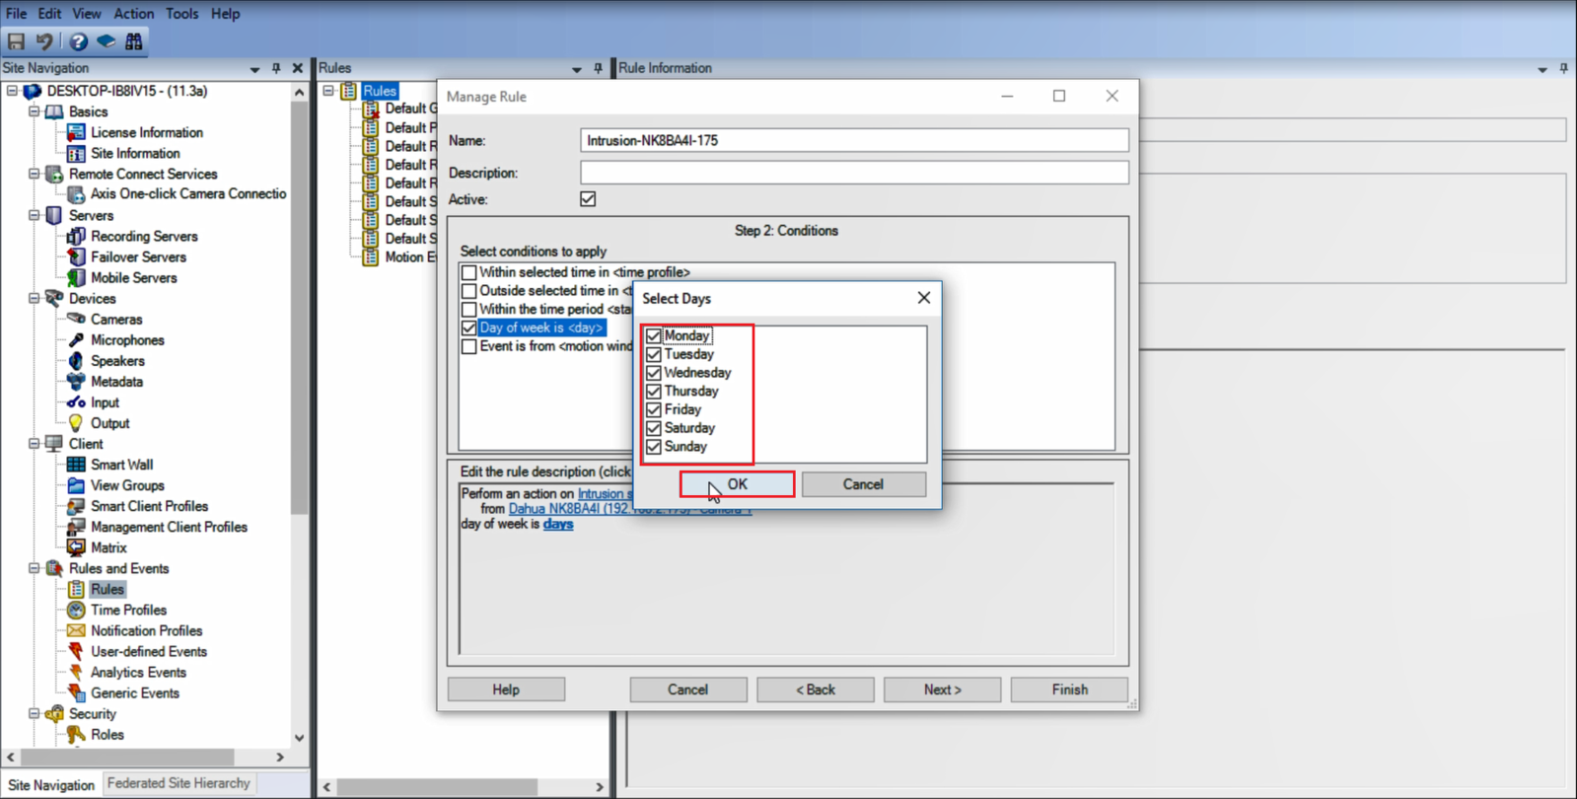Collapse the Basics tree node

pyautogui.click(x=34, y=111)
